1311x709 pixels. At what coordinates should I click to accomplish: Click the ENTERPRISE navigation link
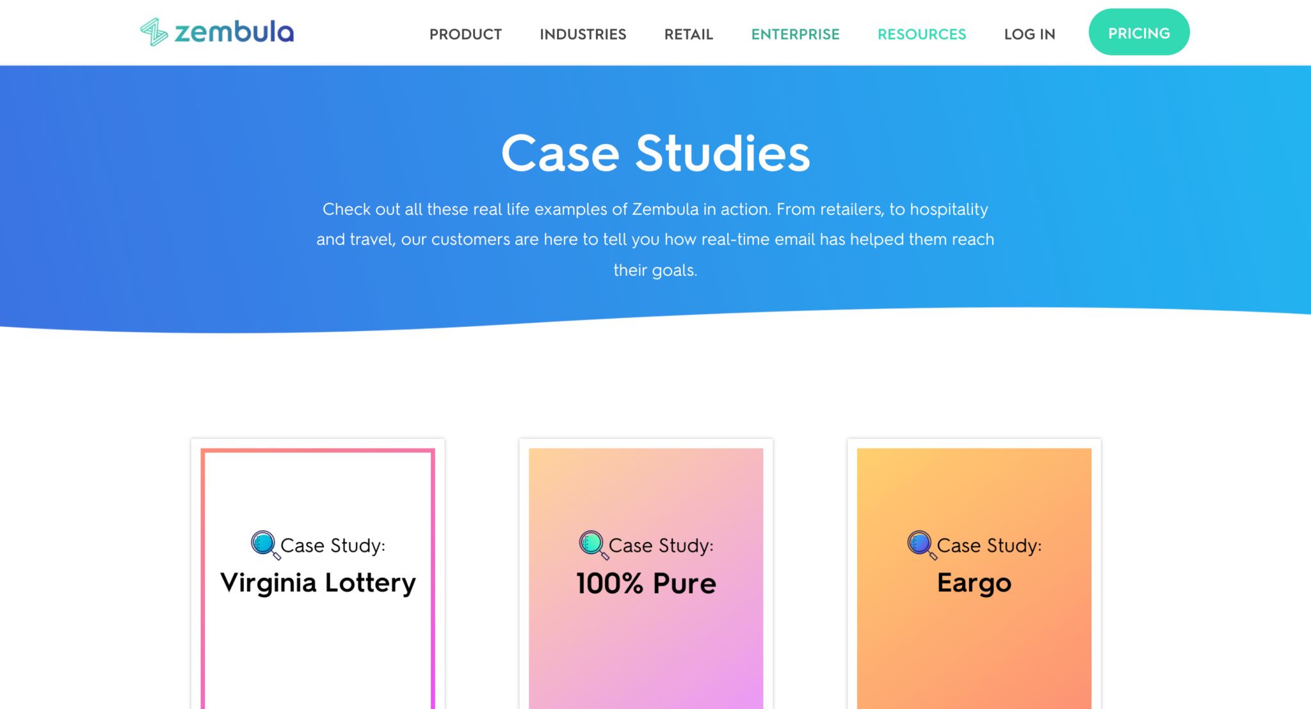pos(795,34)
